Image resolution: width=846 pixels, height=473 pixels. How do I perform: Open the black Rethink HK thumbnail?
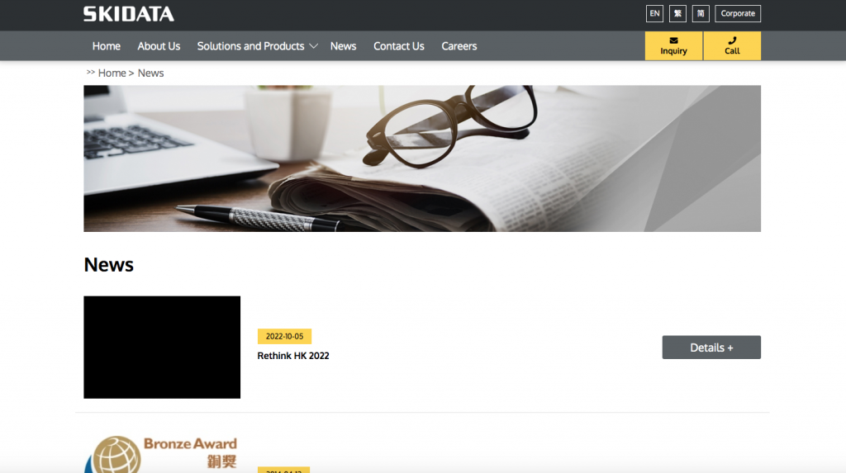click(x=162, y=347)
